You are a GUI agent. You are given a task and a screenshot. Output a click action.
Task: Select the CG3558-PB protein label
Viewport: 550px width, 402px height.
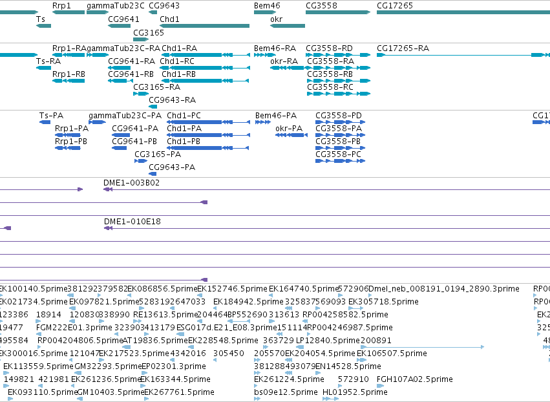(338, 142)
